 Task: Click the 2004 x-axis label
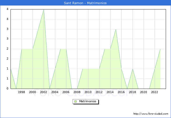pyautogui.click(x=55, y=92)
